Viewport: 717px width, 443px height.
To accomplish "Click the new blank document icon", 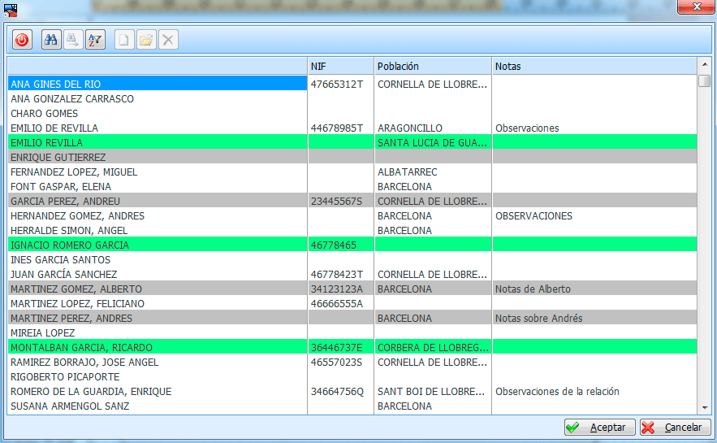I will click(x=124, y=39).
